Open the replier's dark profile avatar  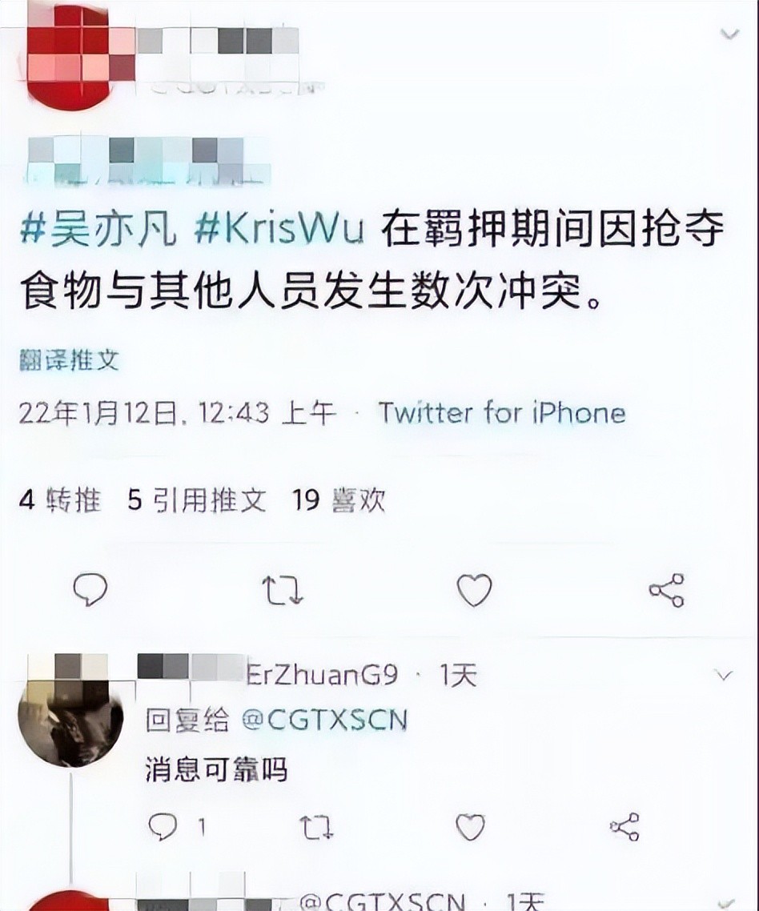tap(70, 716)
